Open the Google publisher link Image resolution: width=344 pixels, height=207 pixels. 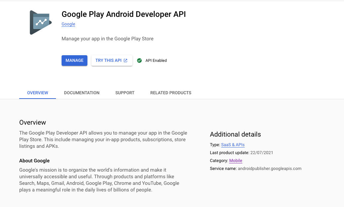(68, 24)
